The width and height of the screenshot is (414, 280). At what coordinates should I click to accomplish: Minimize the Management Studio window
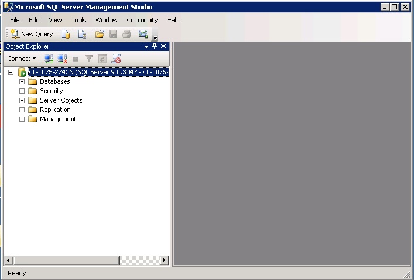385,7
